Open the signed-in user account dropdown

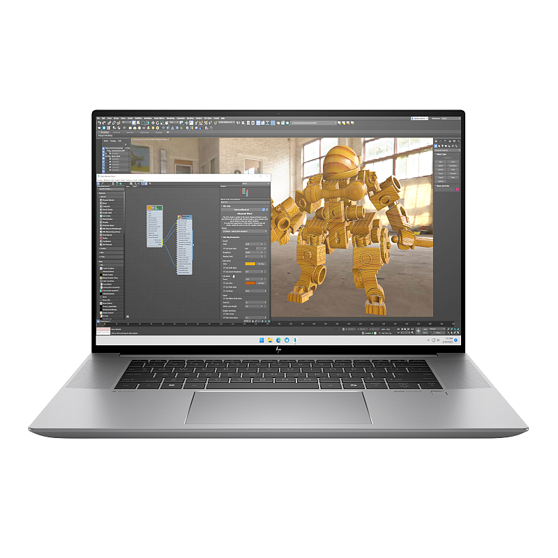[x=420, y=118]
